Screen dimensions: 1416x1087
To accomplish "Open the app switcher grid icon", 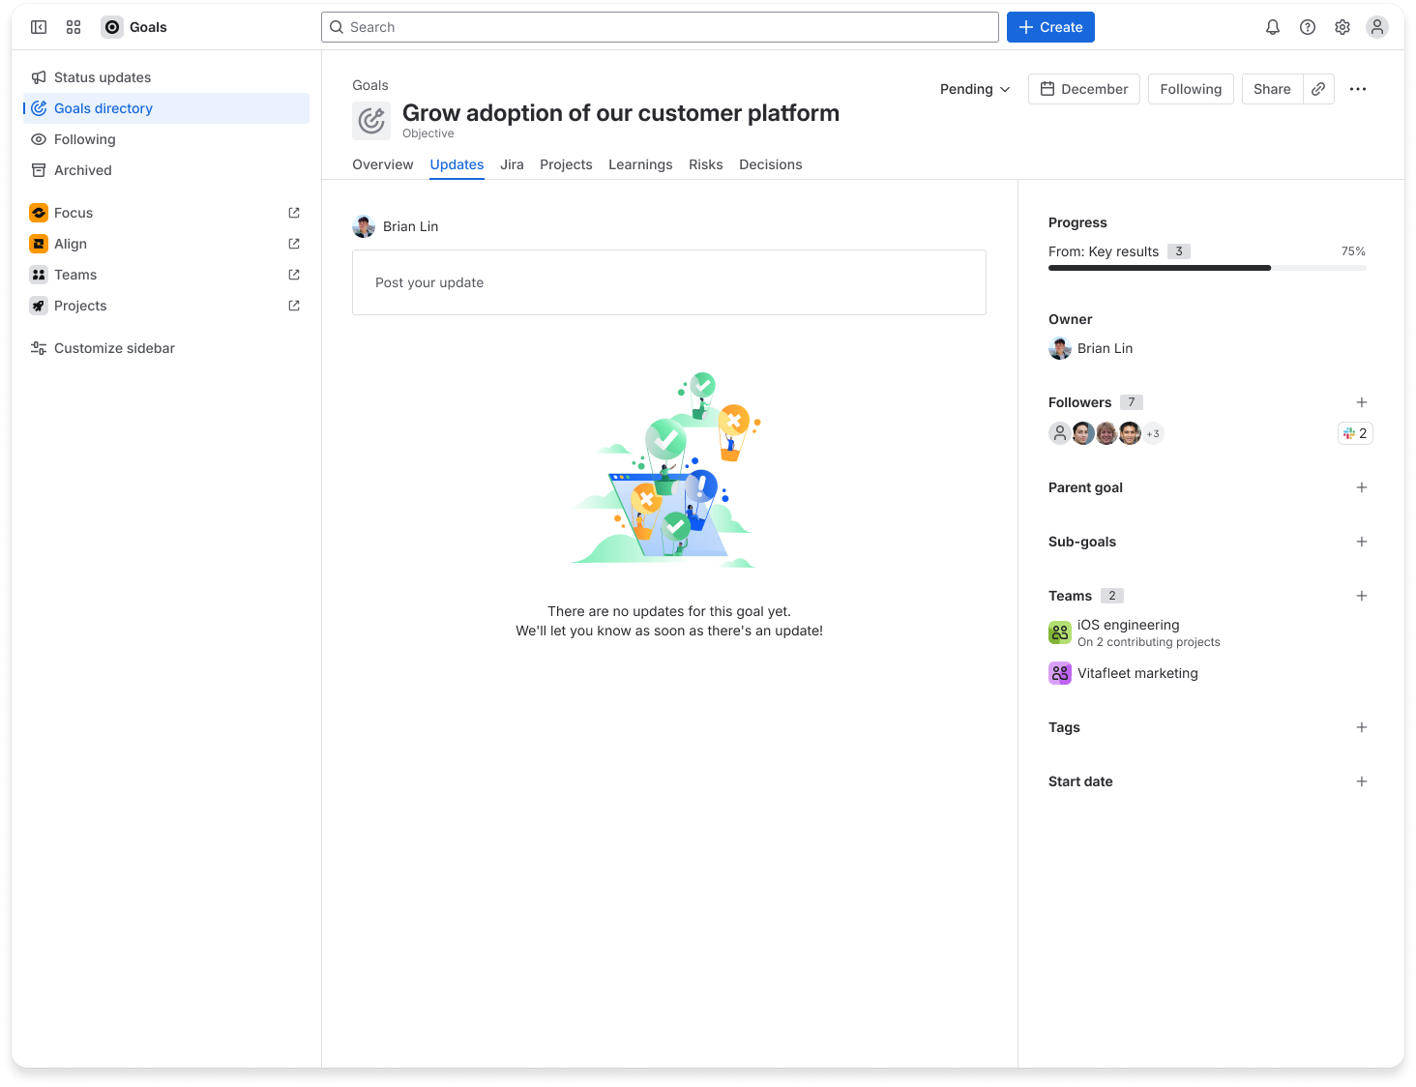I will [x=74, y=26].
